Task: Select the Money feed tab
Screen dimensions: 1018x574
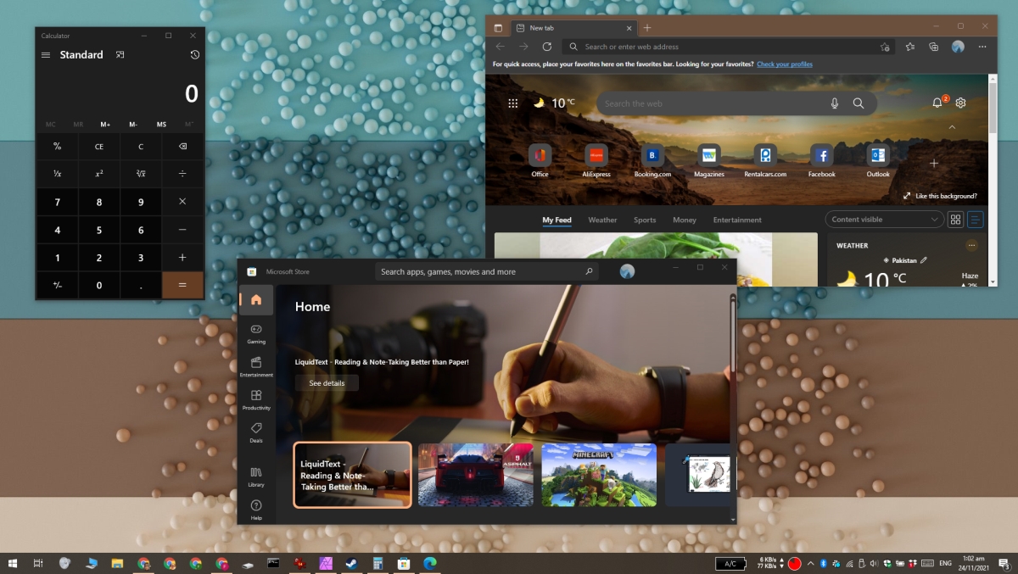Action: 684,220
